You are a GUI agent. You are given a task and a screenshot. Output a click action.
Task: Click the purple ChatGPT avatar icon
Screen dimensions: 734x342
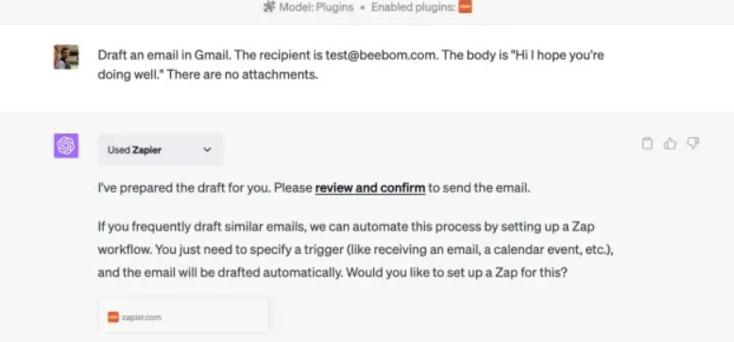[x=66, y=146]
